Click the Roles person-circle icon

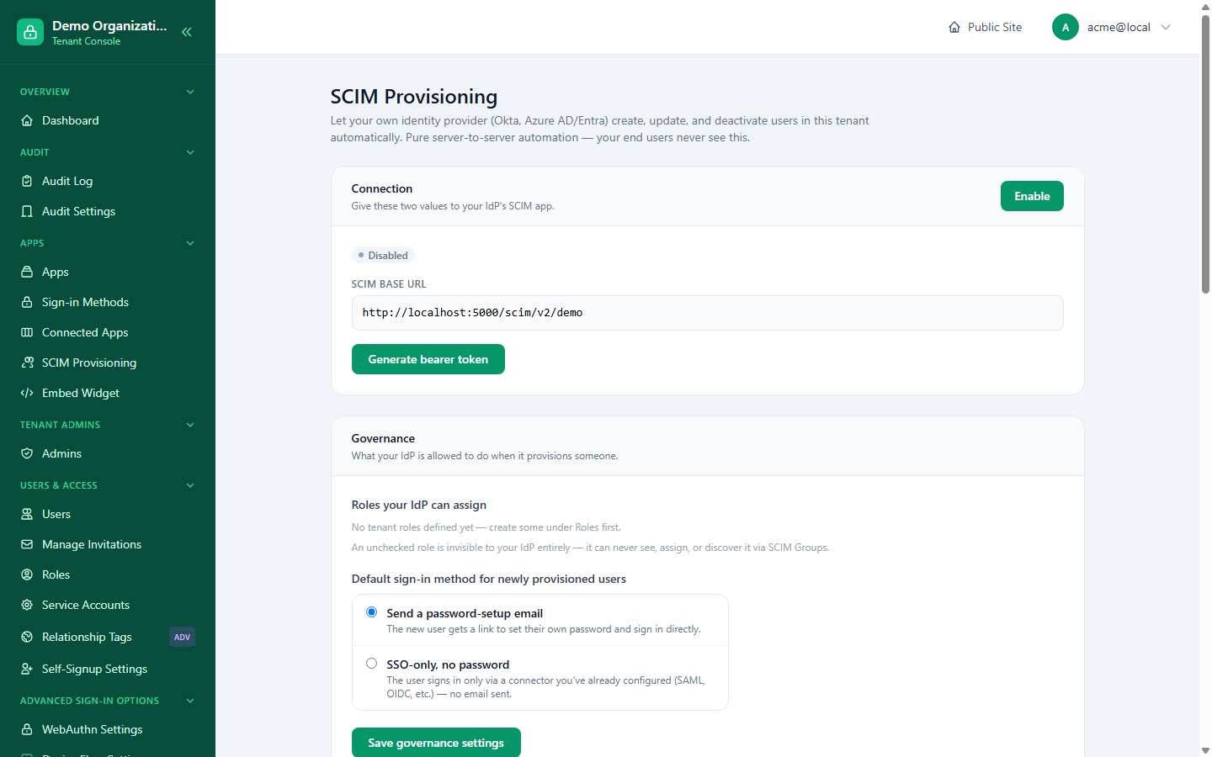click(x=27, y=574)
